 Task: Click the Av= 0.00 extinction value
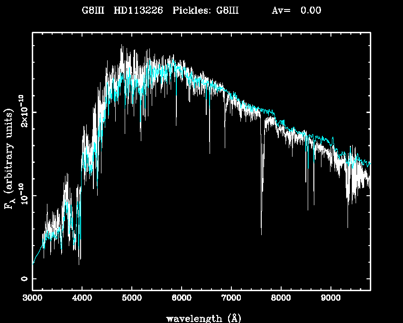pos(296,10)
